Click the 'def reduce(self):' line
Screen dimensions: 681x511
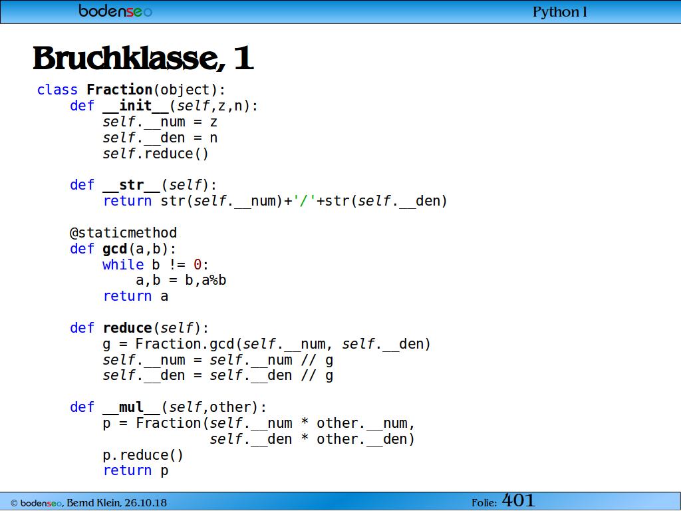140,328
